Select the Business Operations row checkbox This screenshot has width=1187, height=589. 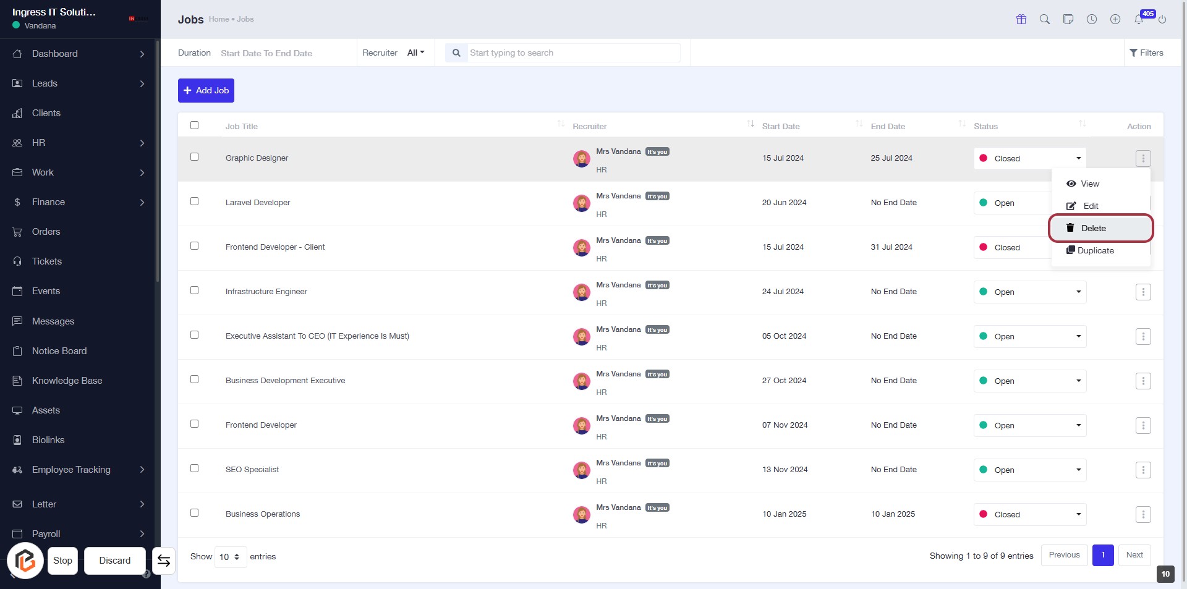point(195,513)
